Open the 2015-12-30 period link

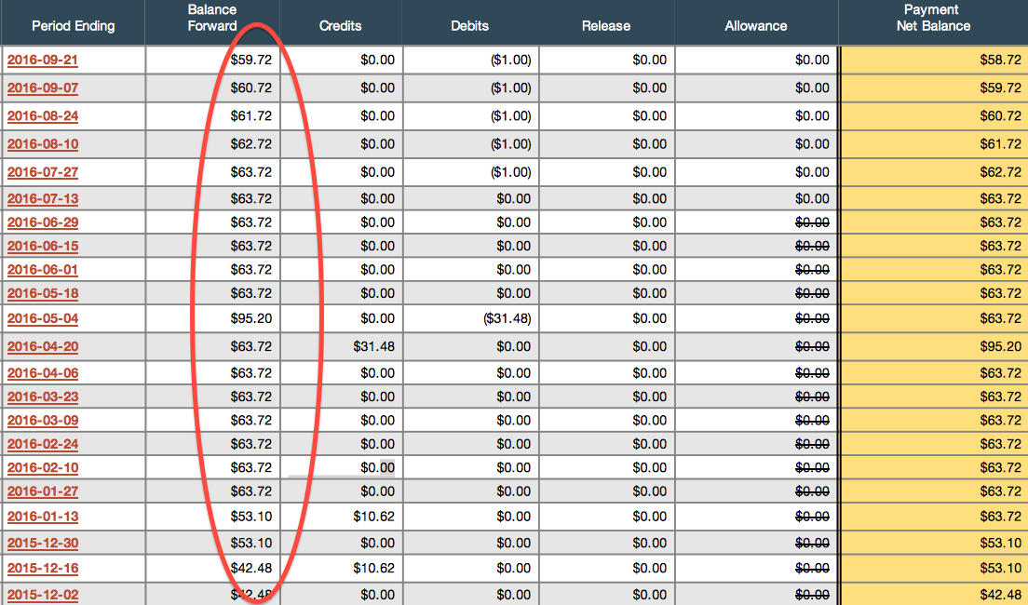point(43,544)
